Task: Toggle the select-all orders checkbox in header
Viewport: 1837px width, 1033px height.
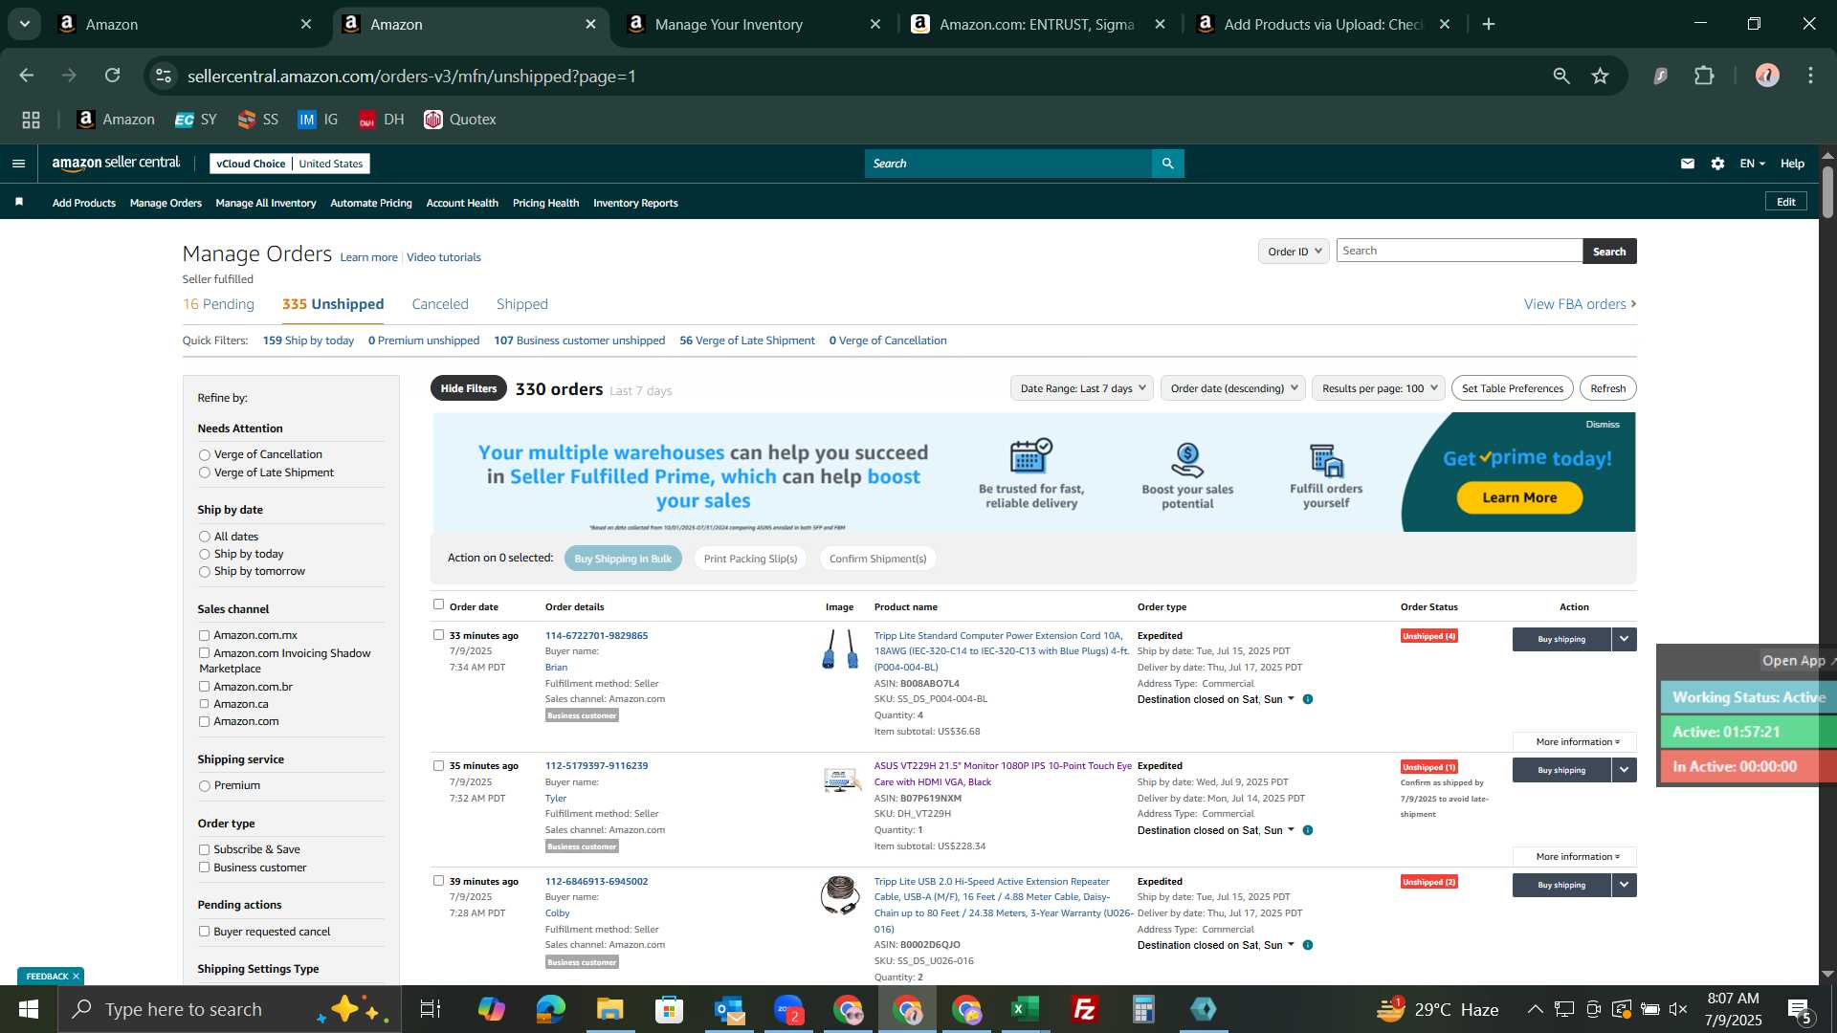Action: coord(438,604)
